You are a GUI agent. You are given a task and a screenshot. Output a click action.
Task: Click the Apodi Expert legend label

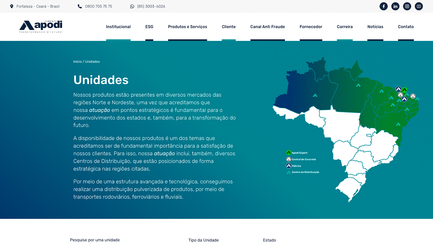(x=300, y=153)
